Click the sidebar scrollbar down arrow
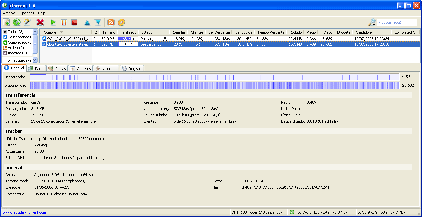 click(35, 60)
